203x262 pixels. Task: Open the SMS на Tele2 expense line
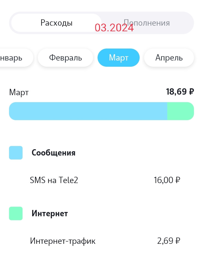coord(54,180)
